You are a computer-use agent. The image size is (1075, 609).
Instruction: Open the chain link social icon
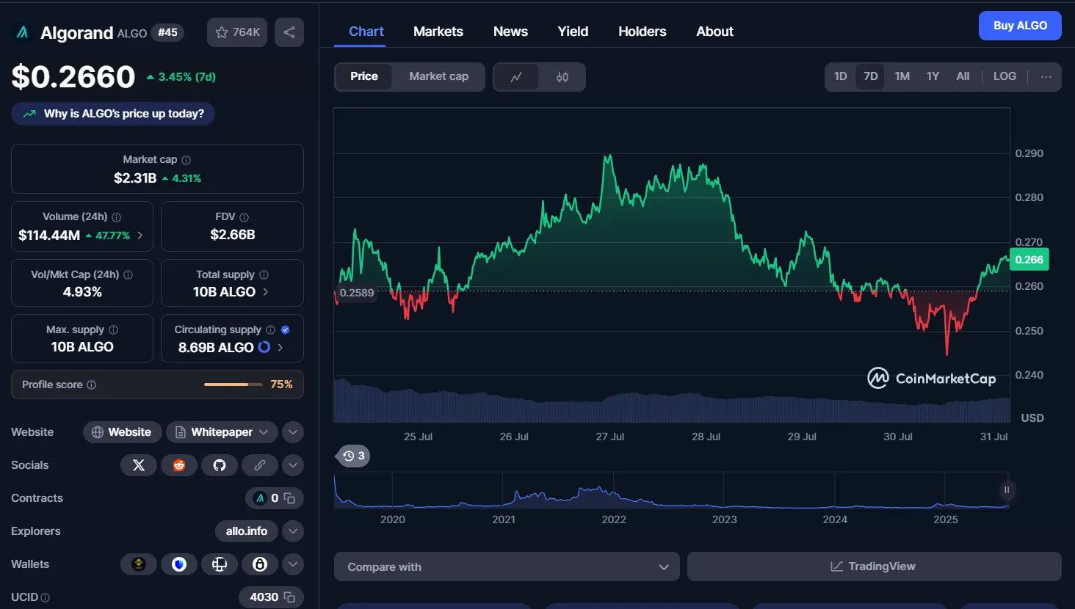[x=260, y=465]
